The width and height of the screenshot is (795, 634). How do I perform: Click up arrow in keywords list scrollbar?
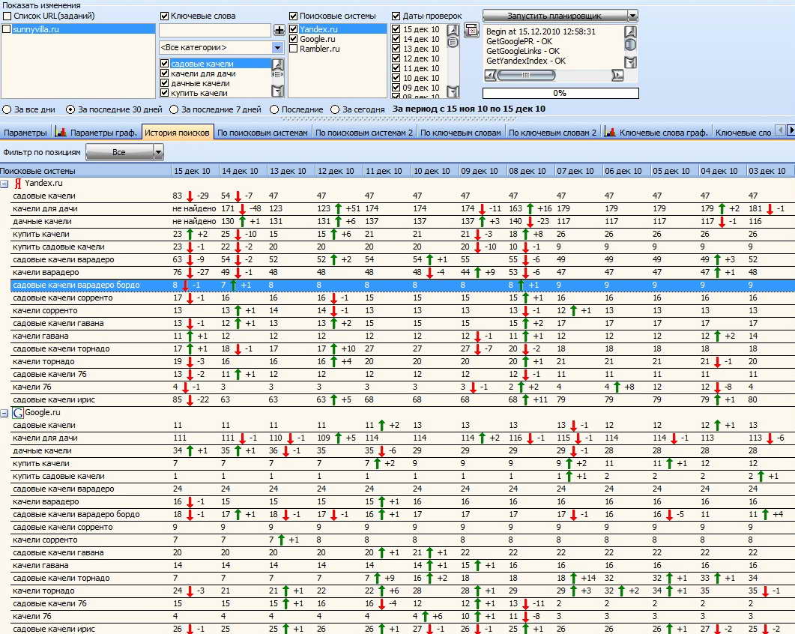click(277, 65)
